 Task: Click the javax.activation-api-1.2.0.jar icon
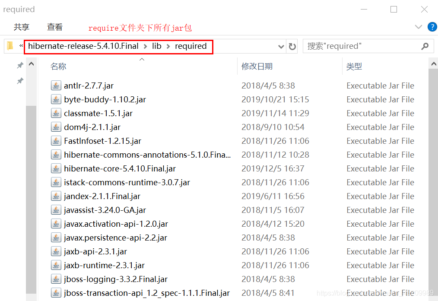(x=56, y=224)
